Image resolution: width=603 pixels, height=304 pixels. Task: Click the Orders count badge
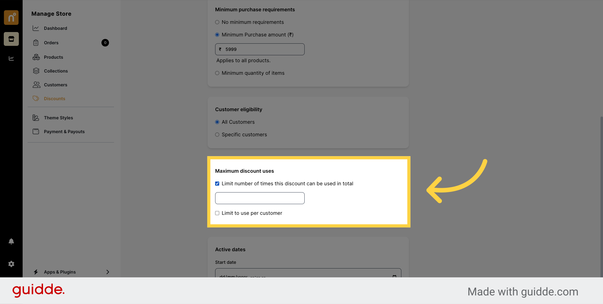105,43
